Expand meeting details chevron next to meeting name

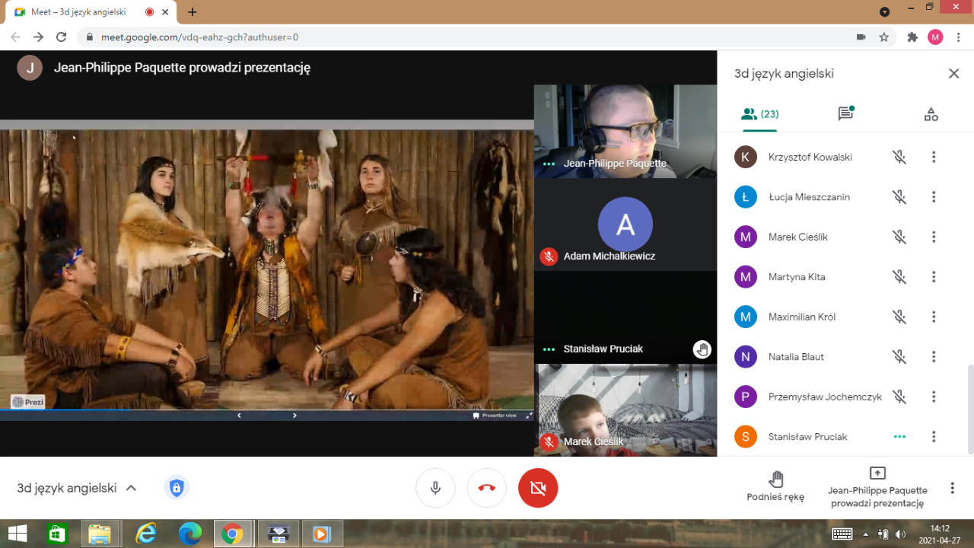click(131, 488)
